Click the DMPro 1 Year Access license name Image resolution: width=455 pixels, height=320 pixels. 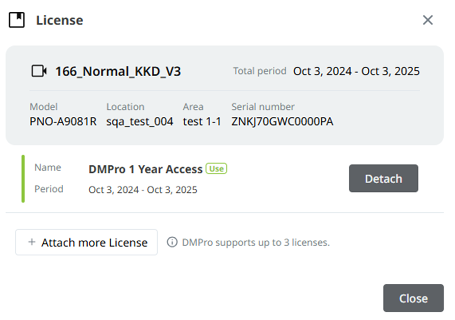click(x=145, y=169)
